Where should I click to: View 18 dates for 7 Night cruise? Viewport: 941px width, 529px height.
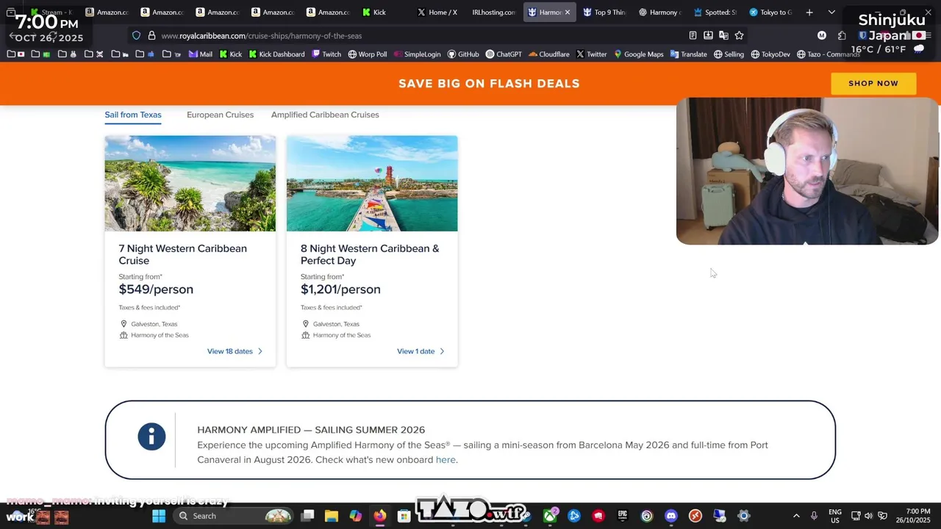[x=235, y=351]
